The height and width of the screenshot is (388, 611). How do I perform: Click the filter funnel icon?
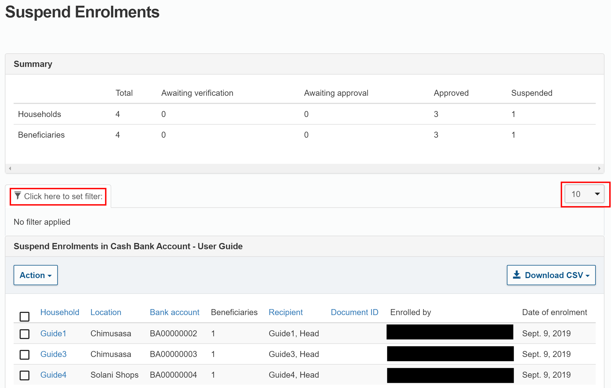tap(18, 196)
